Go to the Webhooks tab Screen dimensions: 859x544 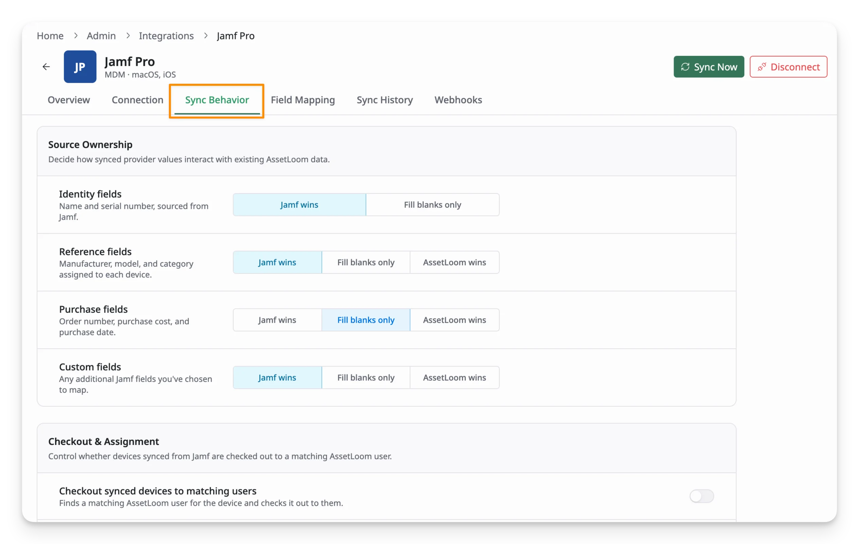tap(458, 100)
